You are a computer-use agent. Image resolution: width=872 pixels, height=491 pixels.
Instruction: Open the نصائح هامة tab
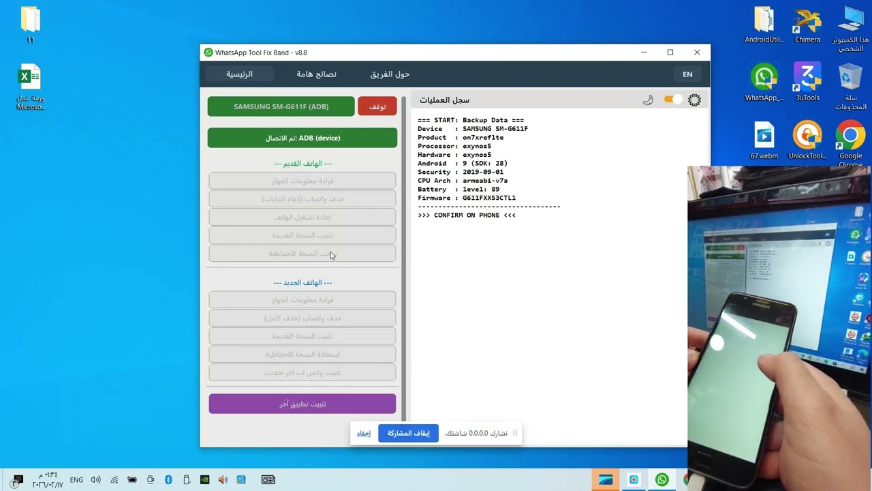coord(316,74)
